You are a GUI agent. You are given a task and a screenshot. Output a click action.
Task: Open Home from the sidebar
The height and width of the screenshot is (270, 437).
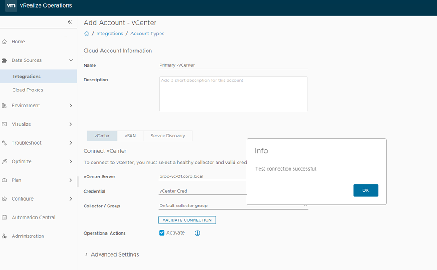[18, 42]
